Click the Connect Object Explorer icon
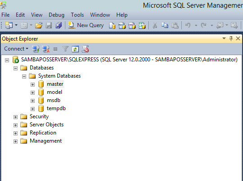The width and height of the screenshot is (243, 181). click(36, 49)
